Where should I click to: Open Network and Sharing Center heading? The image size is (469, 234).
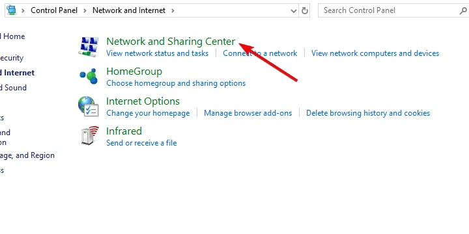(171, 41)
